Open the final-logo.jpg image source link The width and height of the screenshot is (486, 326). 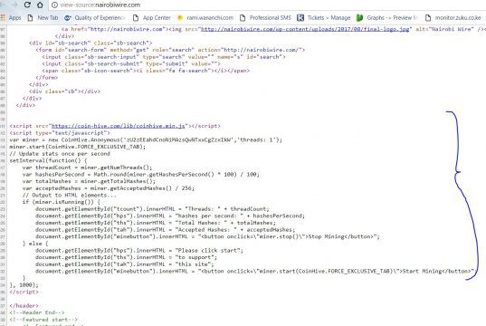click(x=305, y=29)
